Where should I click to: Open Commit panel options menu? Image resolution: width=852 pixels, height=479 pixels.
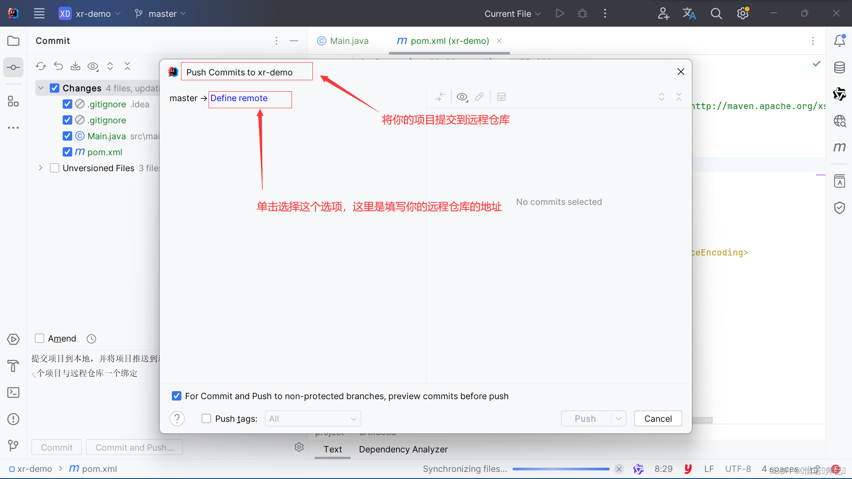tap(276, 41)
